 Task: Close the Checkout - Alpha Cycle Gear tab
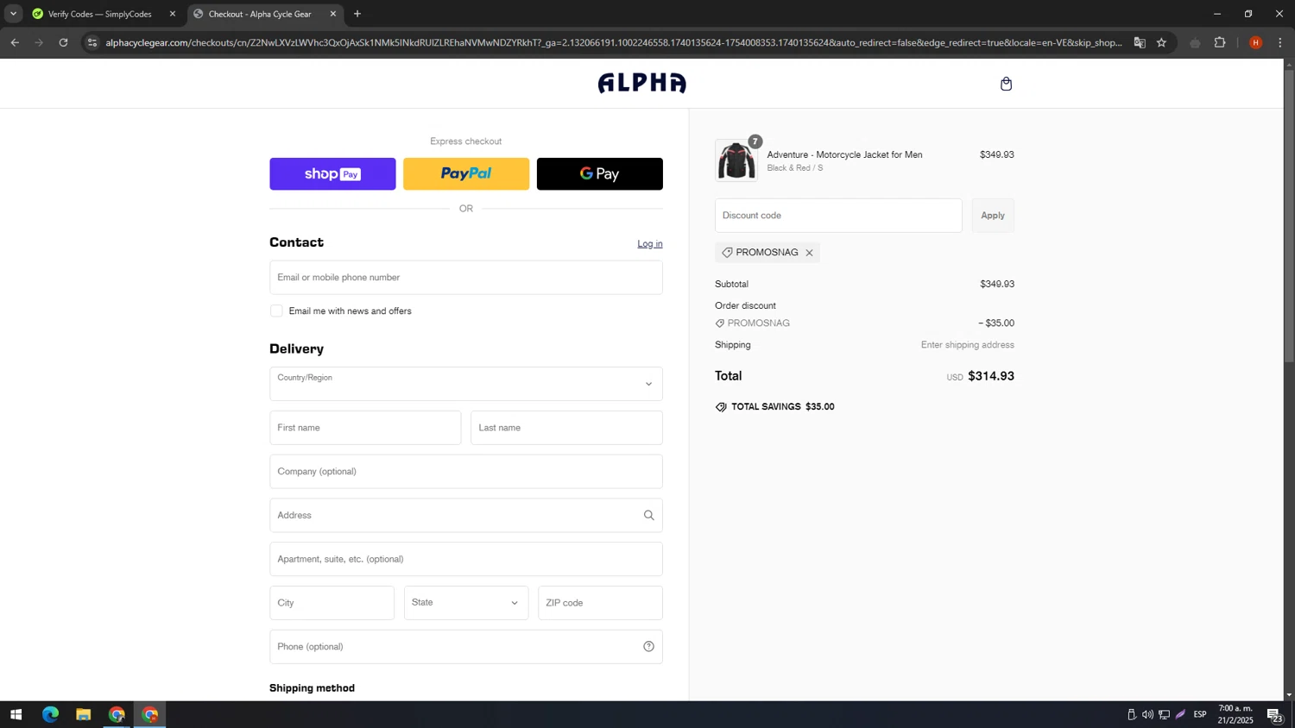click(333, 14)
